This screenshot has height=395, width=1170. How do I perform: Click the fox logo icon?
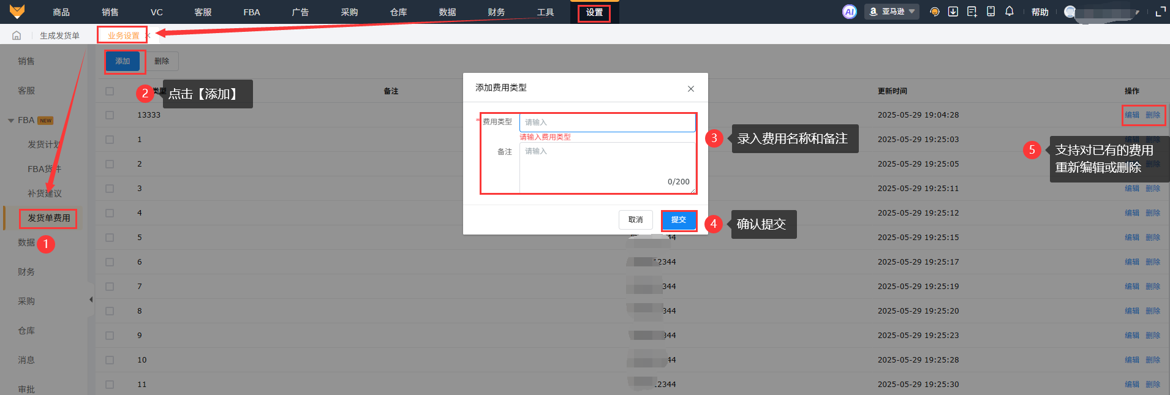pos(17,12)
